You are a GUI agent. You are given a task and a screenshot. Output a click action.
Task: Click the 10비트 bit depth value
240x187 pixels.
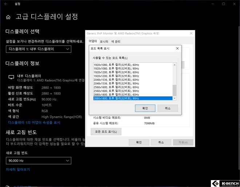point(47,105)
